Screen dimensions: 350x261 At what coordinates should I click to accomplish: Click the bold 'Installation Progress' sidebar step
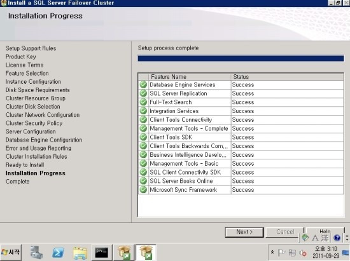(36, 173)
